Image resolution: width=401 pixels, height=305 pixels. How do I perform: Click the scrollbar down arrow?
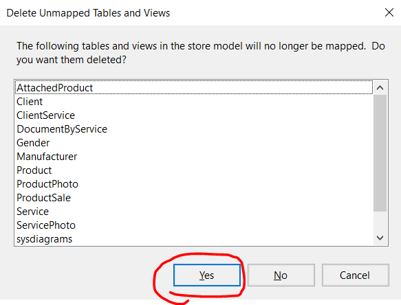click(x=380, y=238)
